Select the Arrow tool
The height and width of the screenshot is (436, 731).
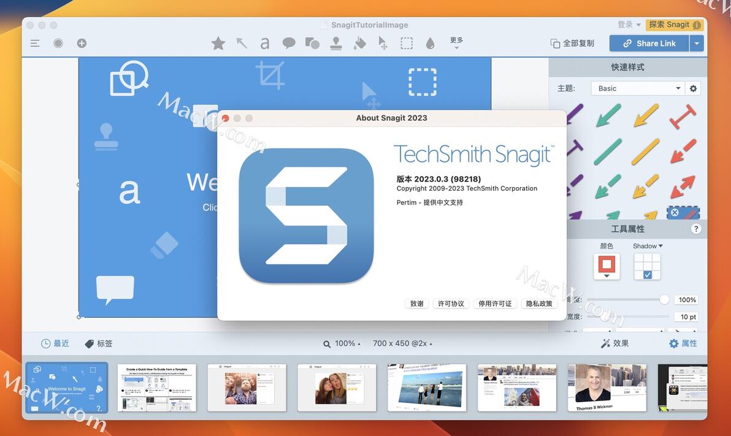point(242,44)
